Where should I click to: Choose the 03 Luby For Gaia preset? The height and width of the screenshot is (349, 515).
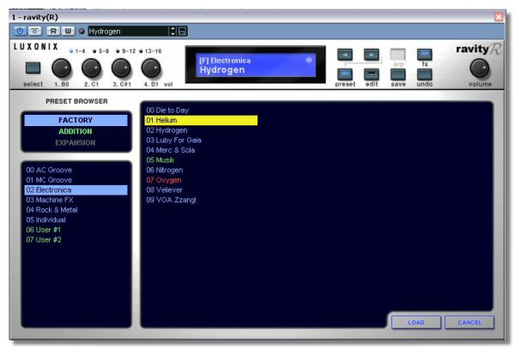[x=201, y=140]
